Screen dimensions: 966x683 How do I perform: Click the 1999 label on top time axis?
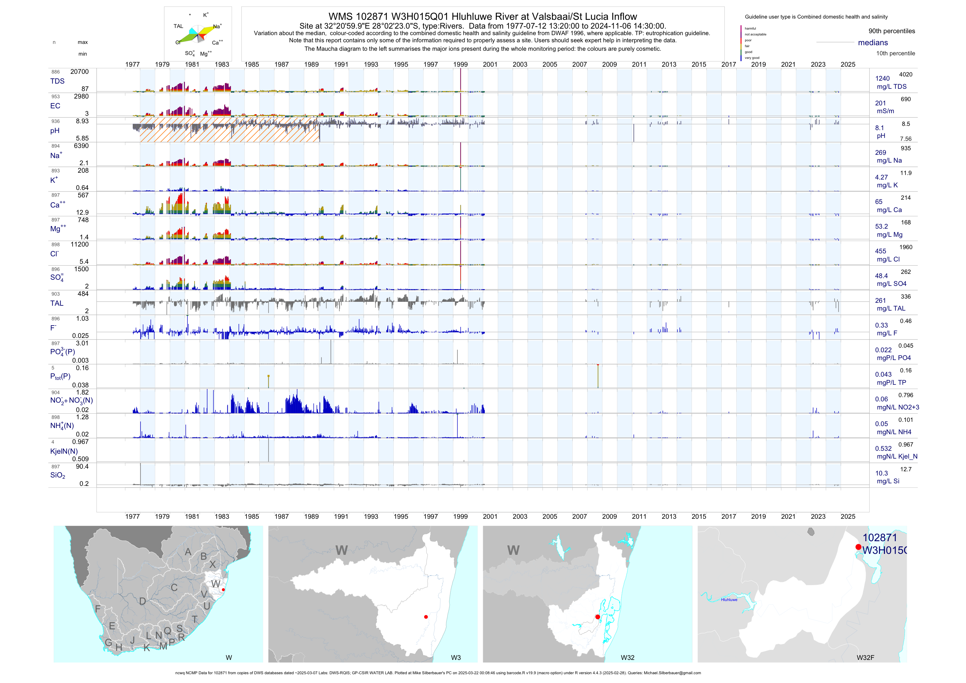460,64
